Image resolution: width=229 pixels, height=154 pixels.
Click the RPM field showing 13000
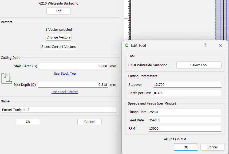[185, 128]
